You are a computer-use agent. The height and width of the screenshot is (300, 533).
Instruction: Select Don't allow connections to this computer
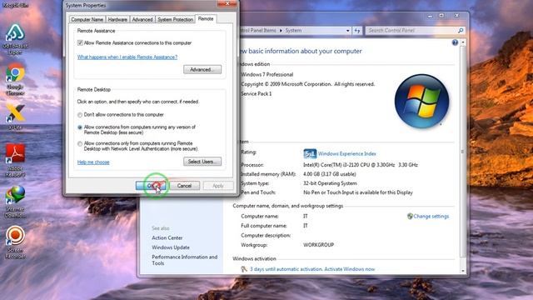click(x=80, y=115)
